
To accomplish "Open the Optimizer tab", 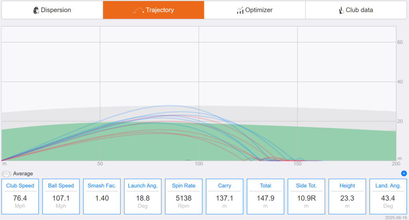I will click(x=254, y=10).
